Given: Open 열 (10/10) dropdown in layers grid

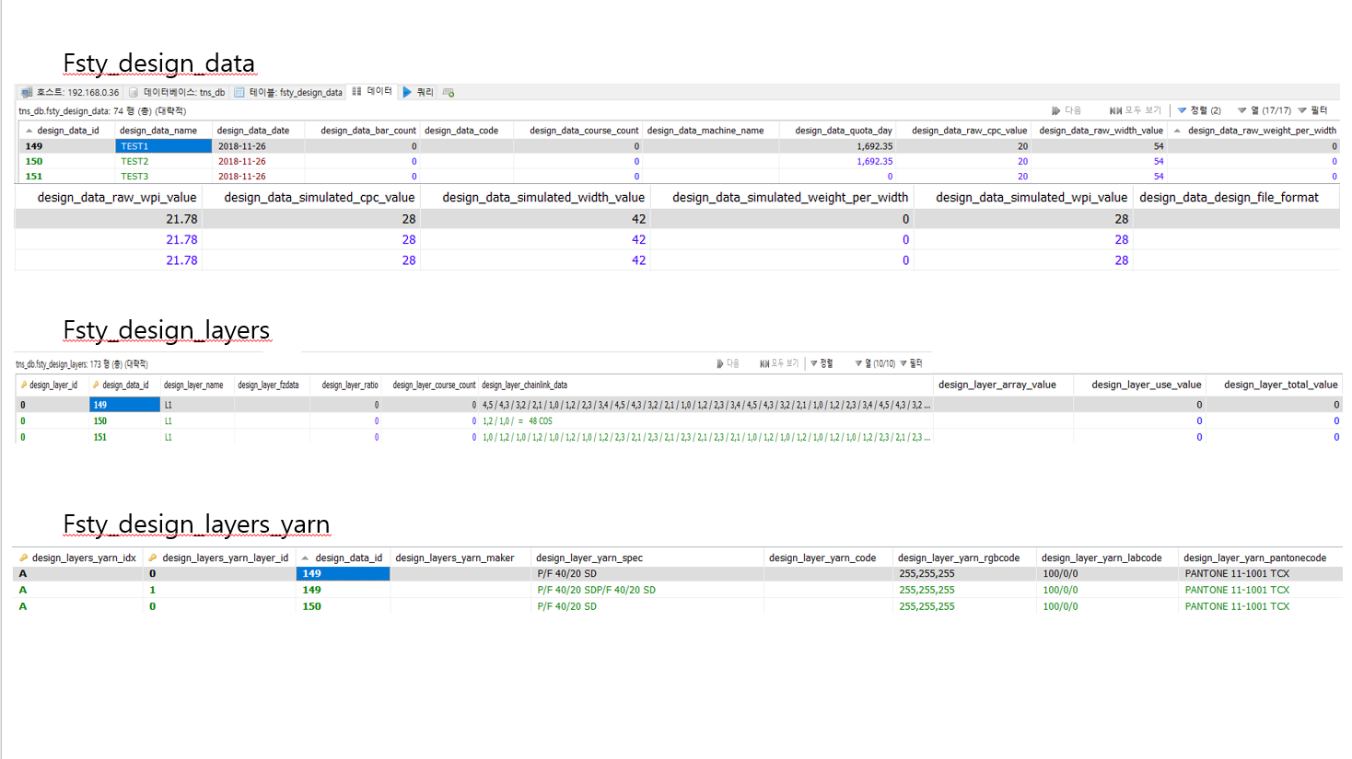Looking at the screenshot, I should pyautogui.click(x=875, y=363).
